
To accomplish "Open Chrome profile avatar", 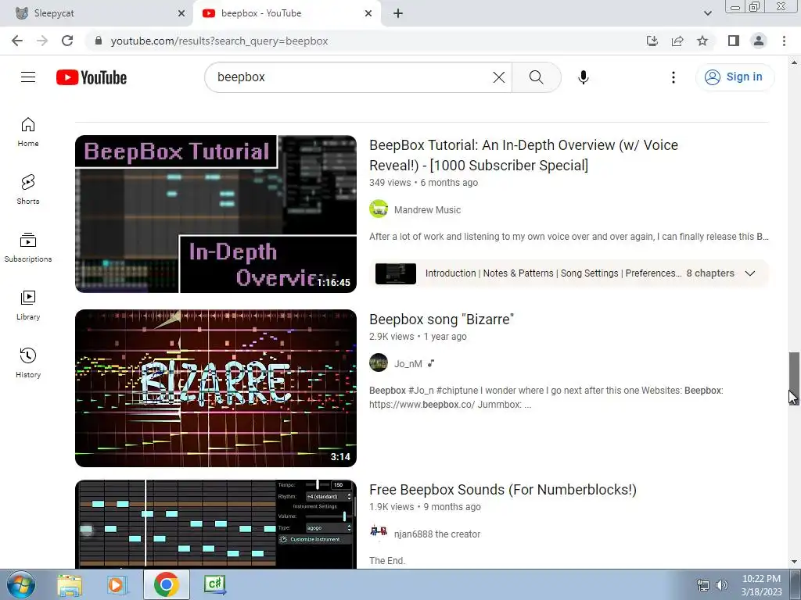I will click(x=759, y=41).
